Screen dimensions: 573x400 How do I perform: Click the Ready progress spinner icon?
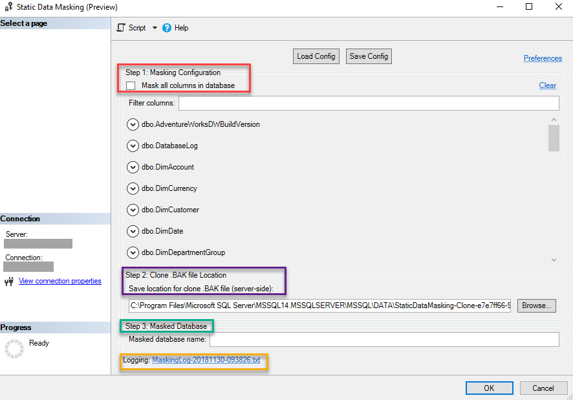point(14,348)
